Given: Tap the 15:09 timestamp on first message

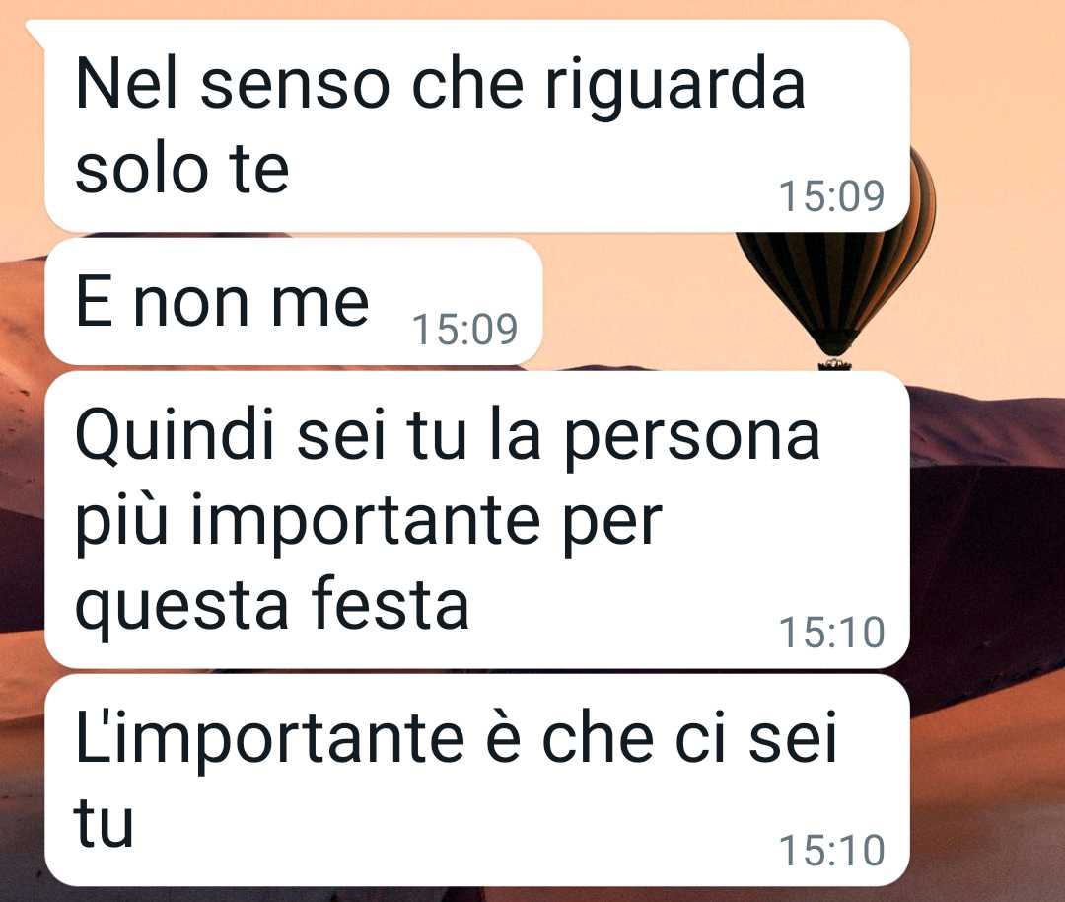Looking at the screenshot, I should pos(831,196).
